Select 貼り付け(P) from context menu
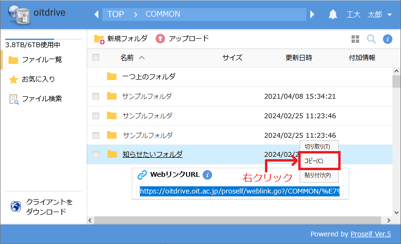Screen dimensions: 401x244 [319, 176]
